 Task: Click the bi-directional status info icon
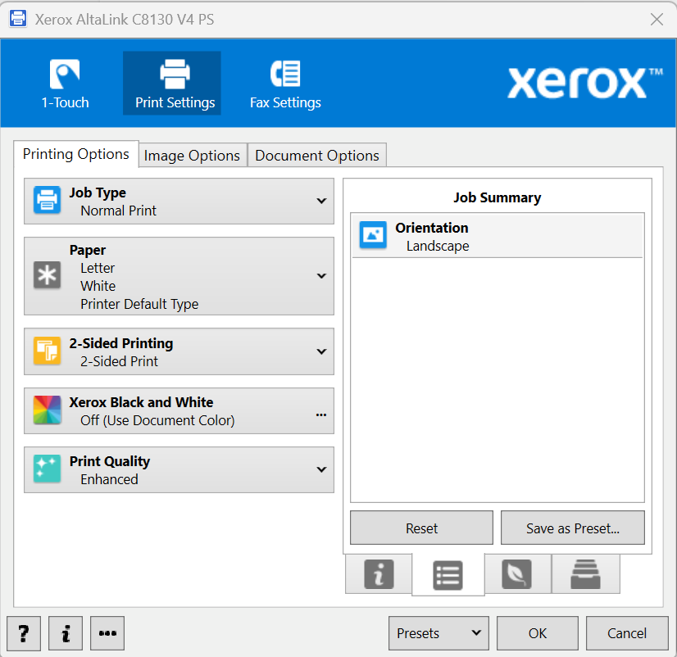pyautogui.click(x=378, y=574)
